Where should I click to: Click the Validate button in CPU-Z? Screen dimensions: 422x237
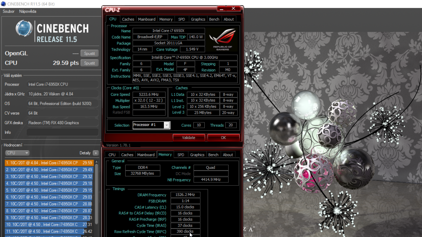(189, 137)
